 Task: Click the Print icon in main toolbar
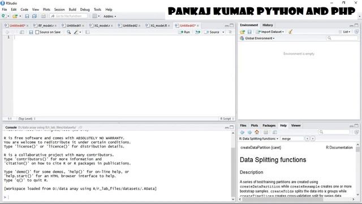44,16
